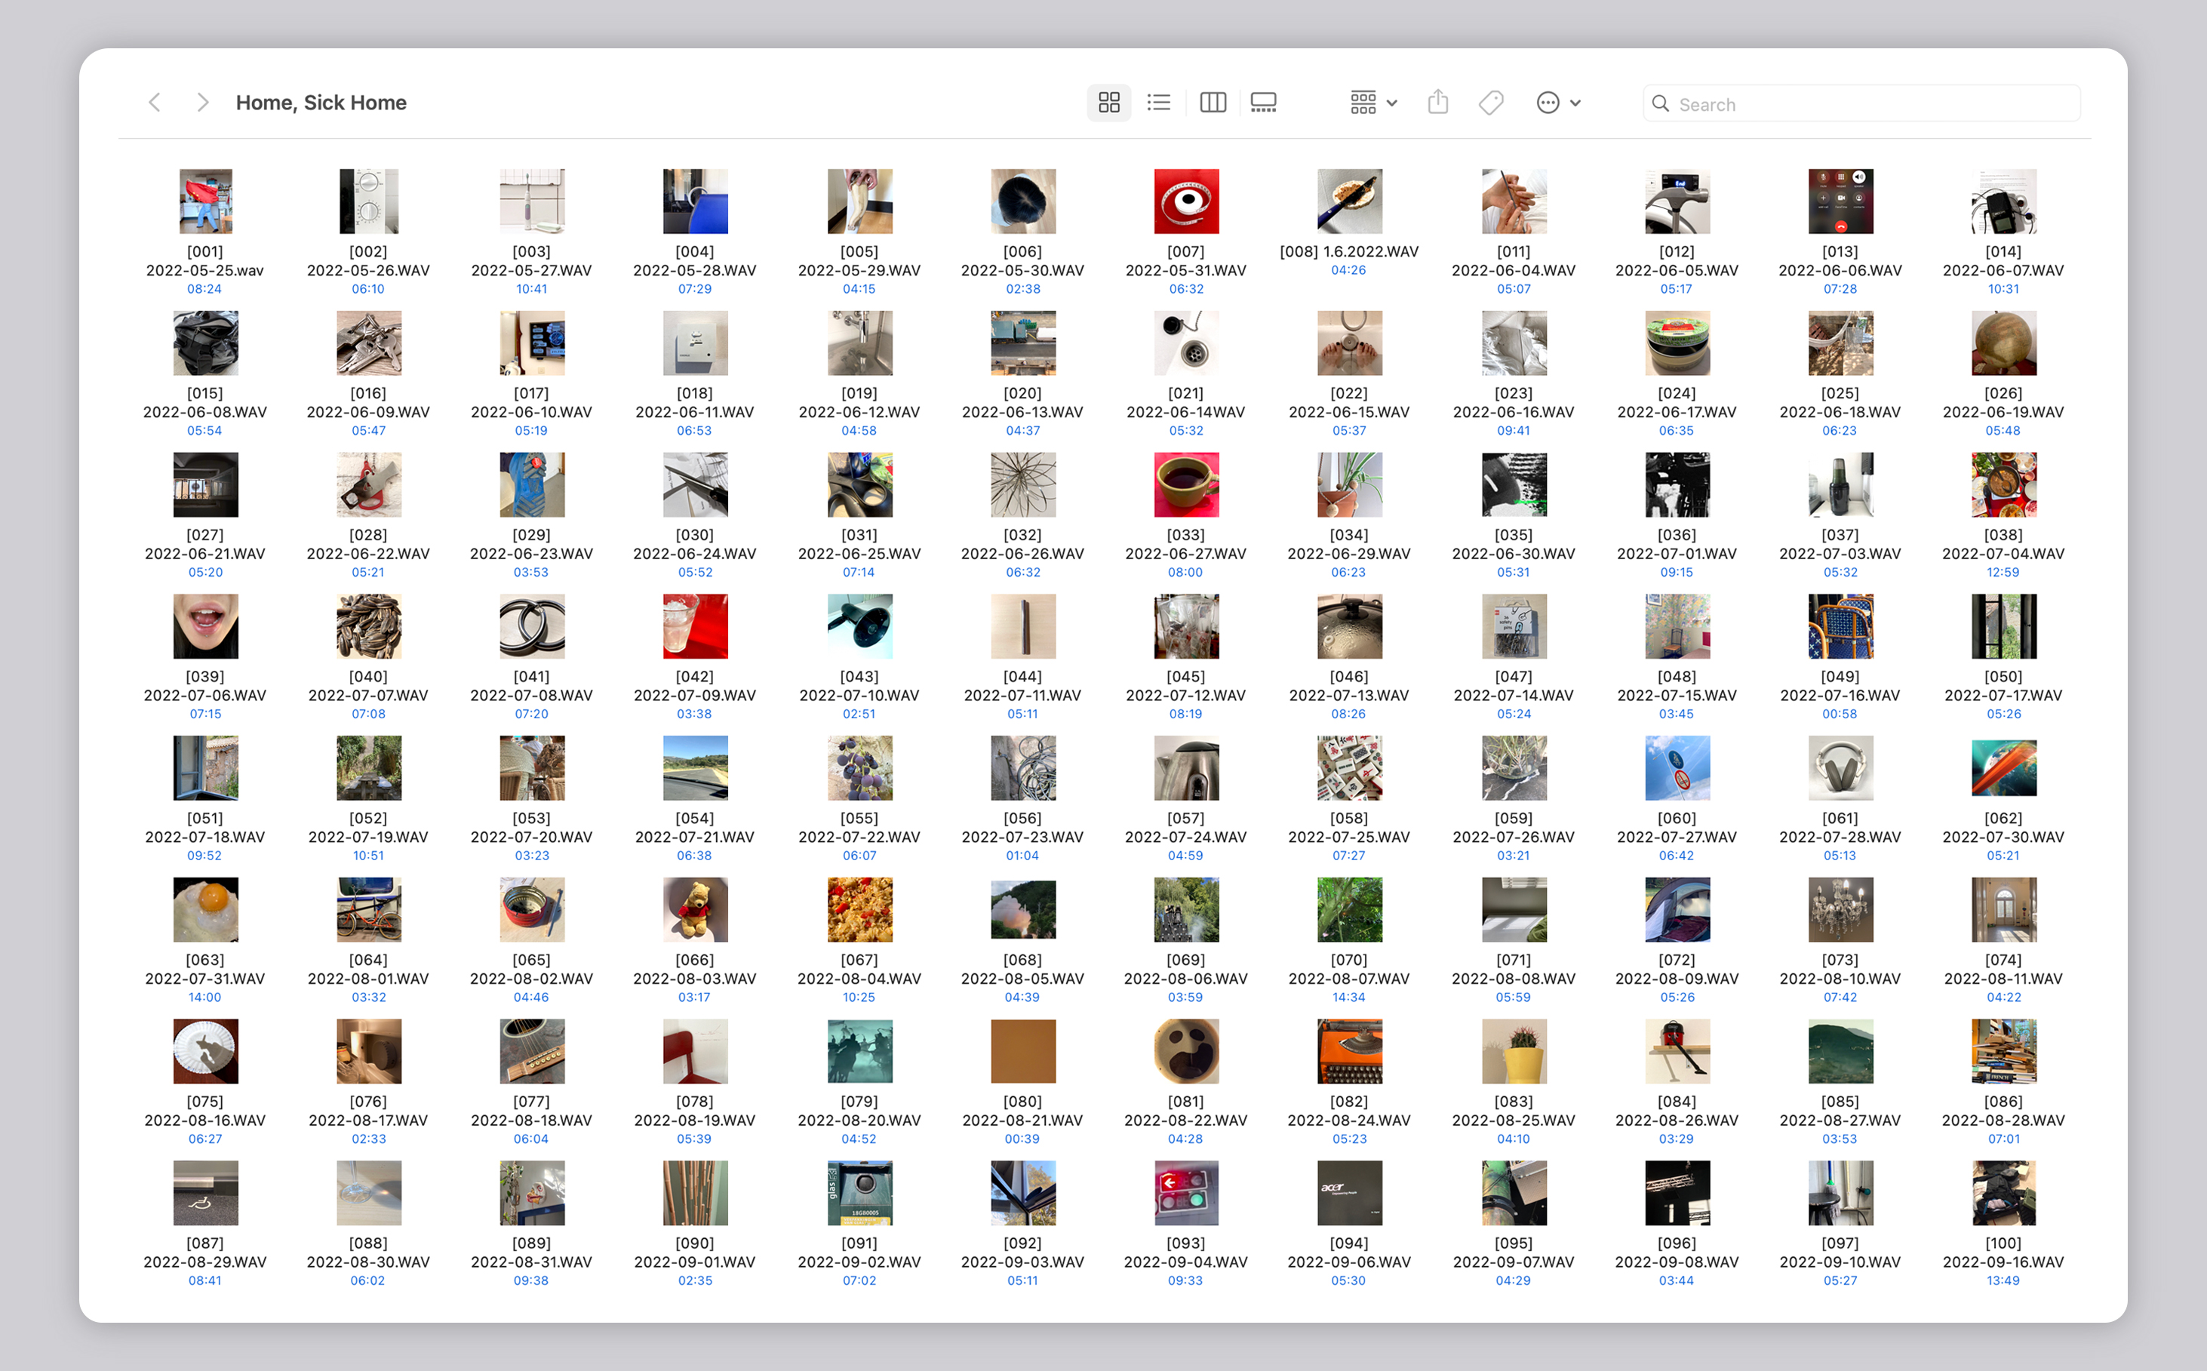
Task: Select the [063] fried egg thumbnail
Action: click(x=206, y=908)
